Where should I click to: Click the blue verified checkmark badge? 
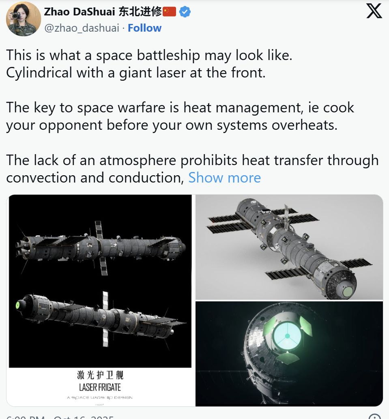185,12
